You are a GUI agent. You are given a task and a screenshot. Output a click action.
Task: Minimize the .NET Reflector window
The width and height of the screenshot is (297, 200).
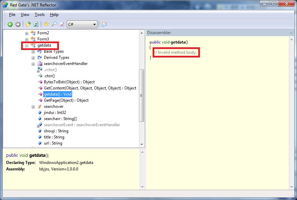pyautogui.click(x=265, y=4)
